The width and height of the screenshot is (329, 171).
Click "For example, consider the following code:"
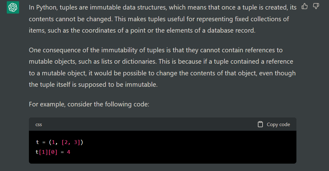tap(89, 104)
